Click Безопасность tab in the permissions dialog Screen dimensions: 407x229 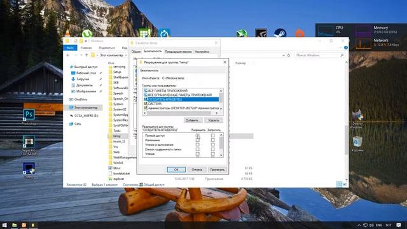coord(149,71)
